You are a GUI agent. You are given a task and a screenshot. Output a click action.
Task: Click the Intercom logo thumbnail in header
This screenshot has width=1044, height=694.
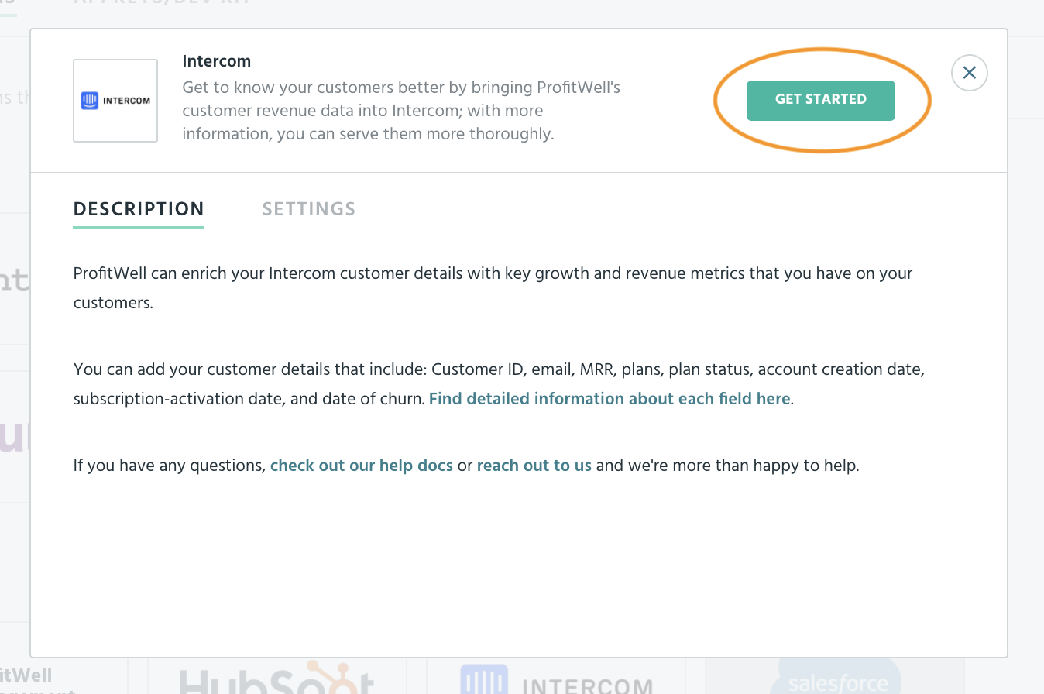(115, 101)
